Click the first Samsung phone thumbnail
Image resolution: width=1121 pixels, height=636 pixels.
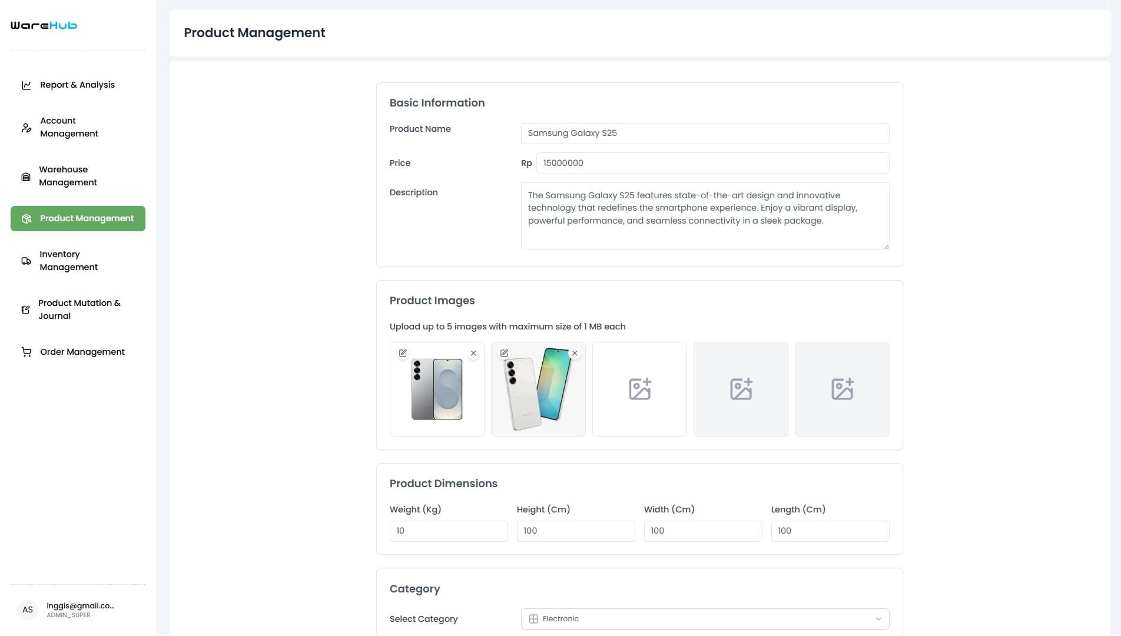coord(437,389)
